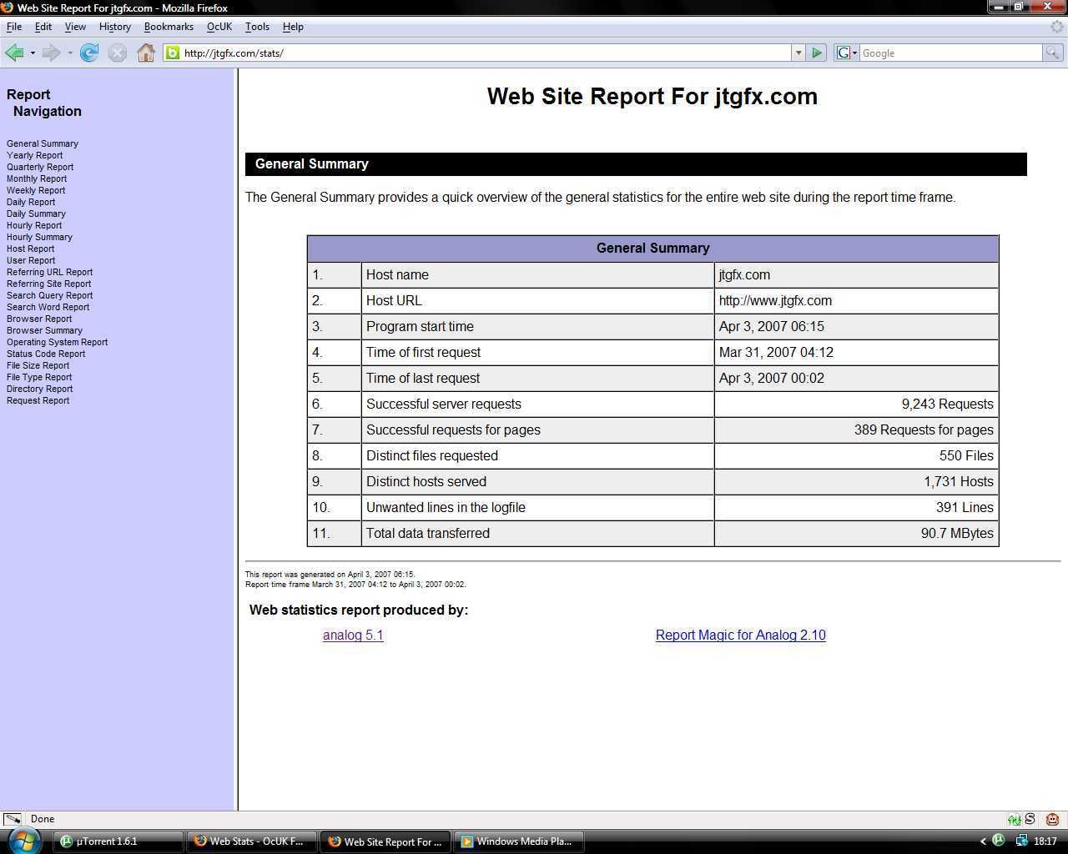1068x854 pixels.
Task: Click the 9,243 Requests table cell
Action: tap(856, 404)
